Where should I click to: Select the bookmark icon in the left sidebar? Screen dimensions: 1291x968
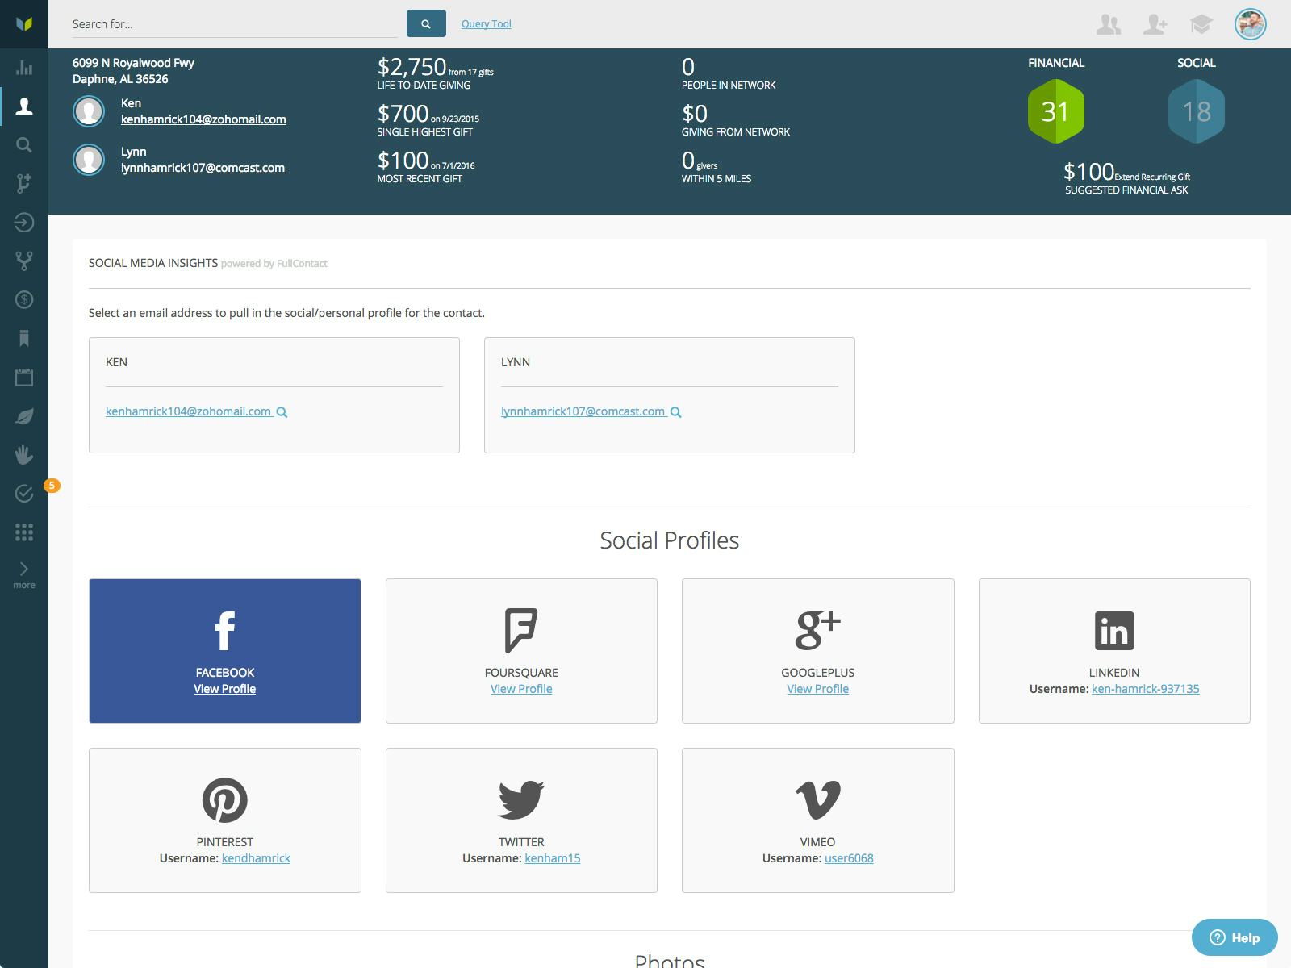[24, 339]
